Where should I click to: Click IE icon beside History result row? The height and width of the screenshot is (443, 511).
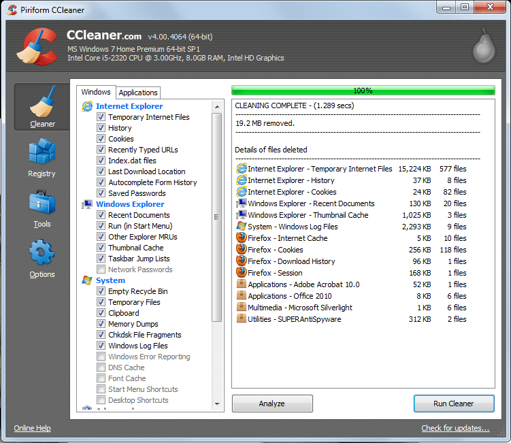(242, 180)
